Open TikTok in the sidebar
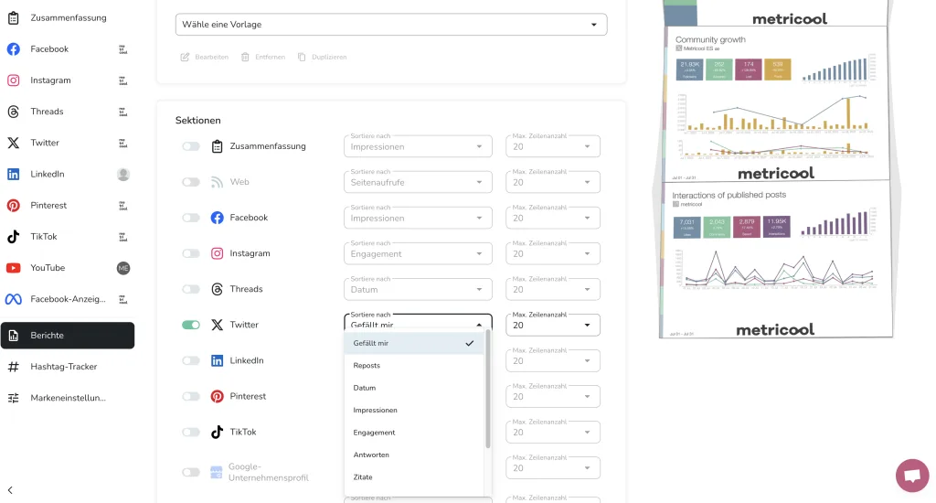 (x=44, y=237)
